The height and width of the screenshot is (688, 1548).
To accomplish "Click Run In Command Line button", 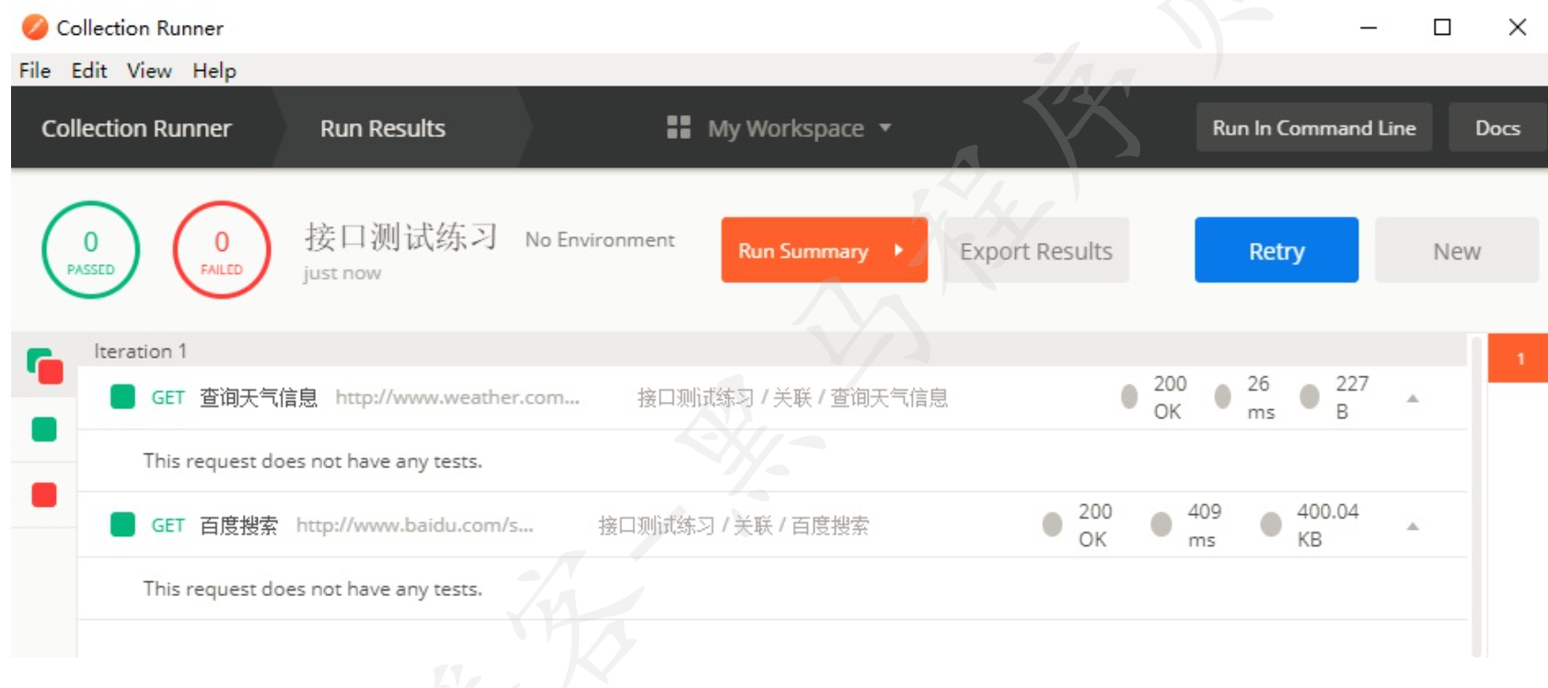I will [1314, 128].
